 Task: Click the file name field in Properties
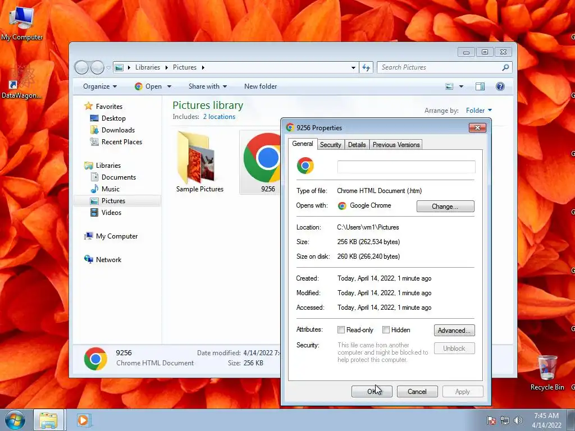(x=406, y=167)
